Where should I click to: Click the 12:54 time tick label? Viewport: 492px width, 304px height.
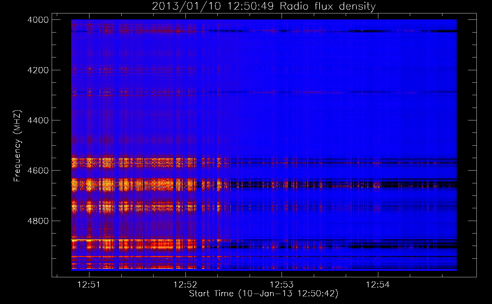(378, 285)
